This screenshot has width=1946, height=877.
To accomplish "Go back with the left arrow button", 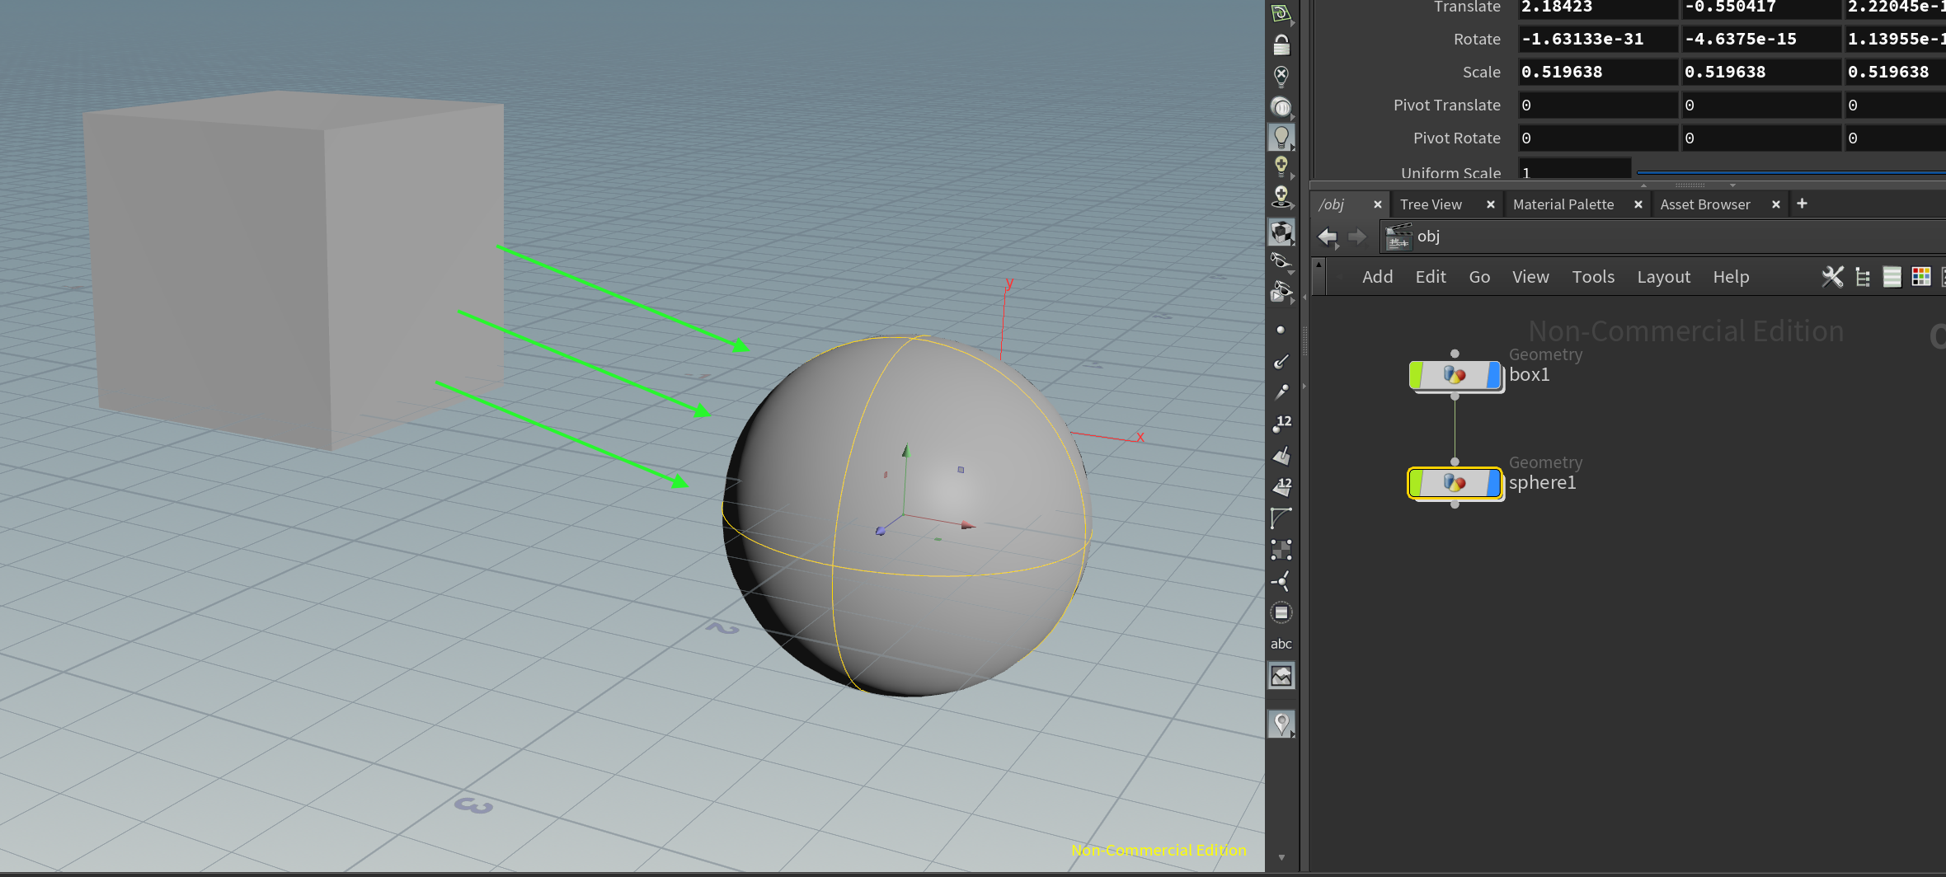I will (1328, 237).
